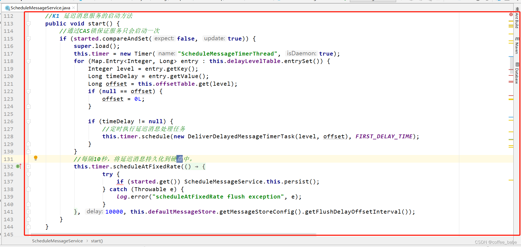
Task: Open the Maven tool window
Action: tap(517, 45)
